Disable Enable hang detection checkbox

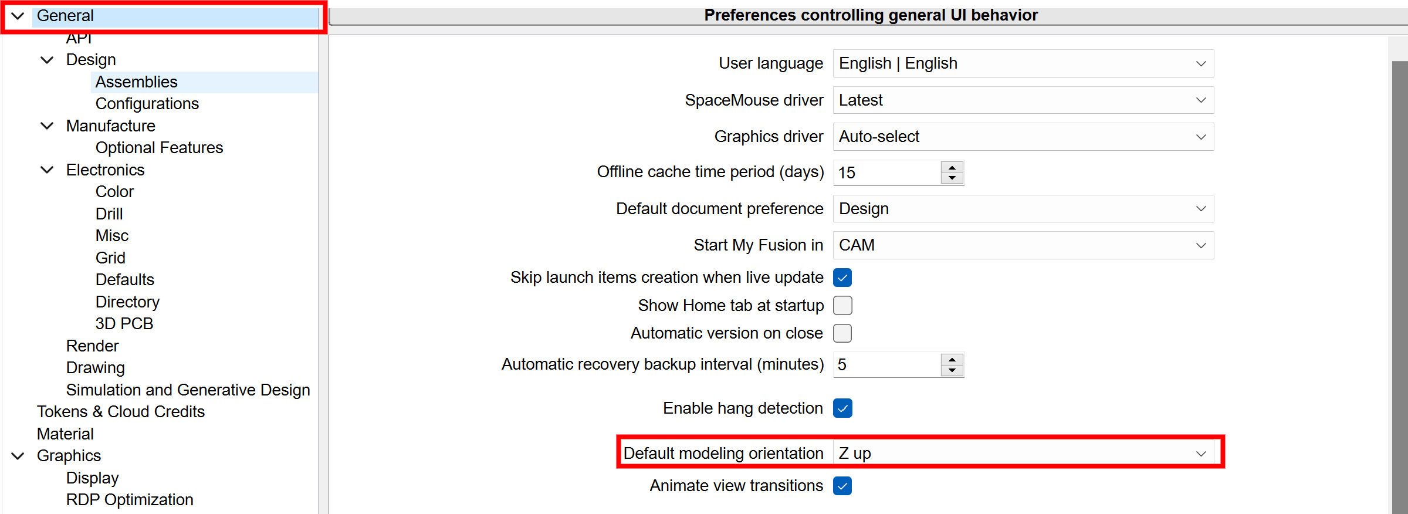point(842,408)
